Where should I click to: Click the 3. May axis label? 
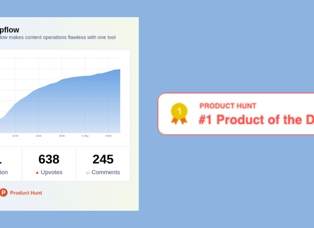click(85, 136)
